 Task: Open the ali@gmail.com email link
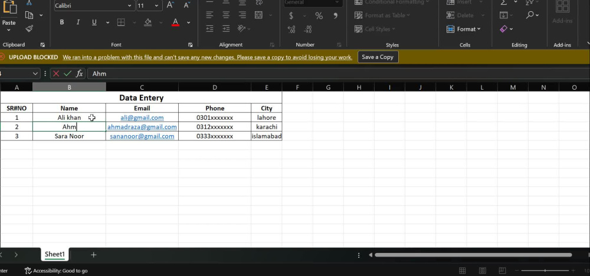142,118
